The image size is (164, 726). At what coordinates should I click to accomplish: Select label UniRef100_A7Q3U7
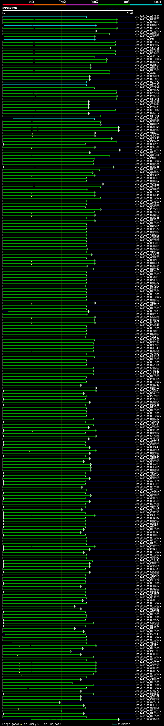pyautogui.click(x=147, y=62)
